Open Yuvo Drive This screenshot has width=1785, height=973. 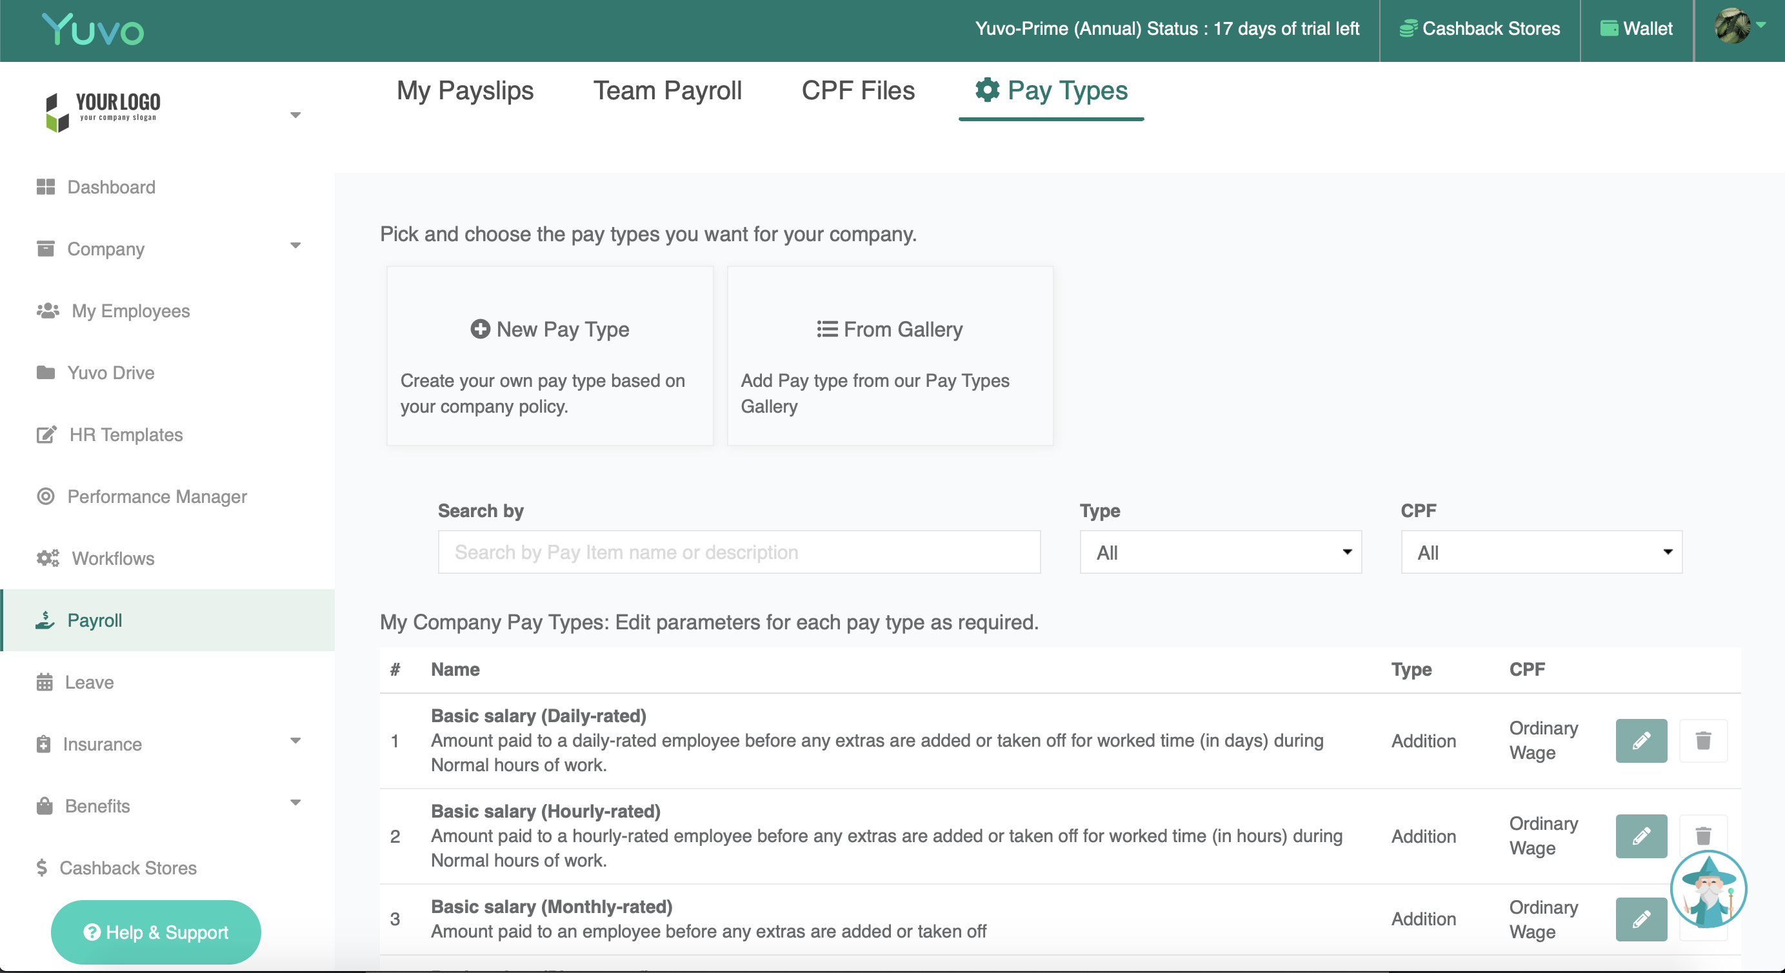111,373
